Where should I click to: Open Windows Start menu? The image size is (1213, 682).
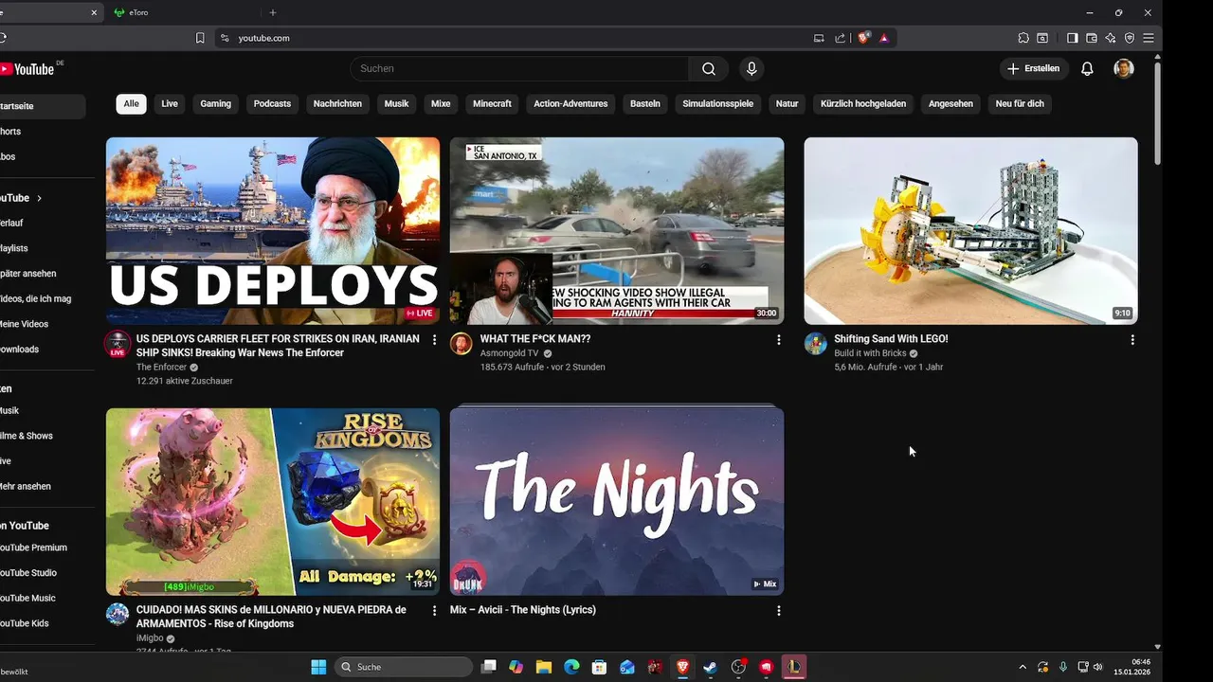(319, 667)
